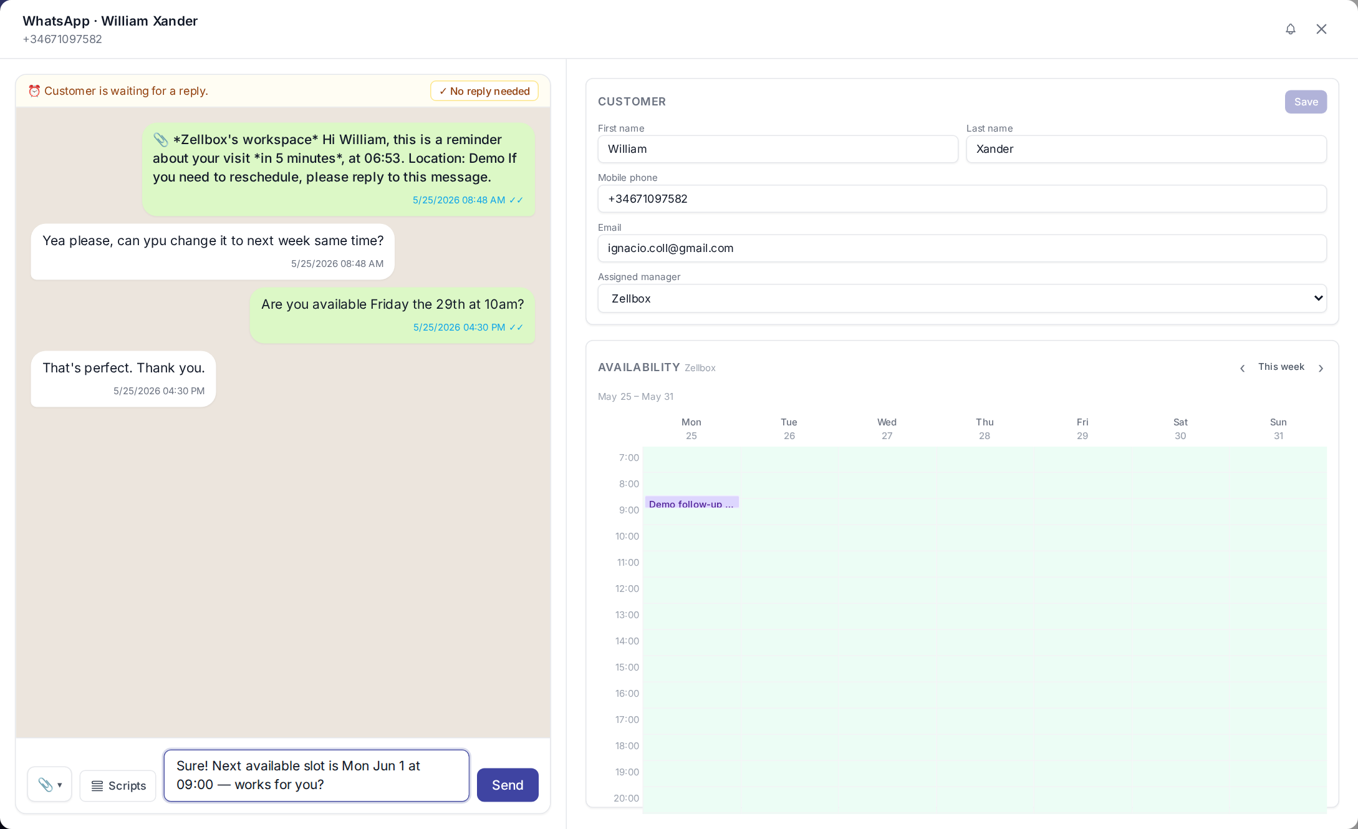Mark conversation as No reply needed
Screen dimensions: 1358x829
(x=484, y=91)
